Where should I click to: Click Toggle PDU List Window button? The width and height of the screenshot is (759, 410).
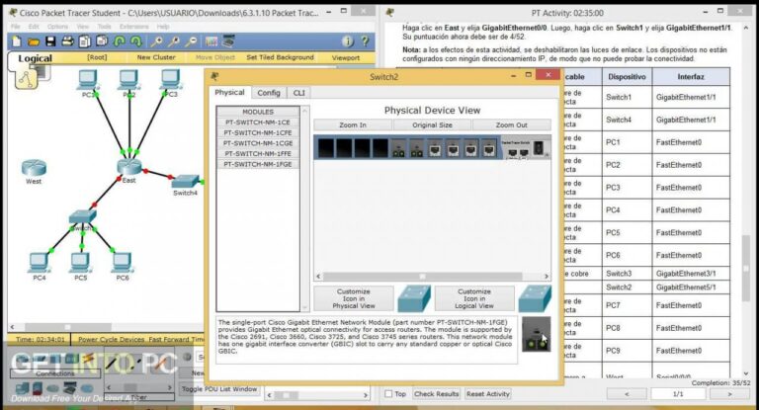pyautogui.click(x=219, y=388)
